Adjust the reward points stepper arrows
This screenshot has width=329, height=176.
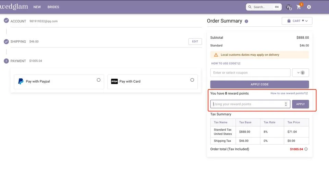pyautogui.click(x=286, y=104)
